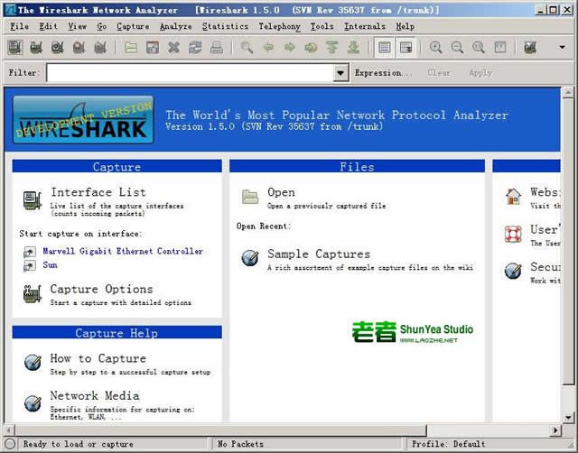Find a packet magnifier toolbar icon
Image resolution: width=578 pixels, height=453 pixels.
(247, 48)
